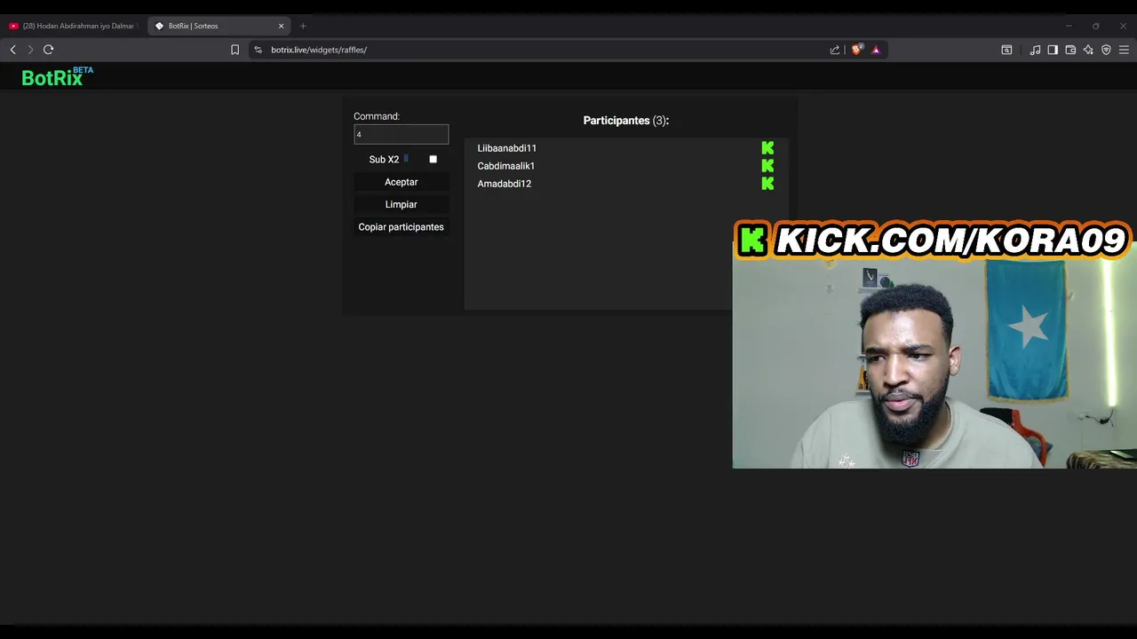This screenshot has height=639, width=1137.
Task: Click the Command: label
Action: [377, 116]
